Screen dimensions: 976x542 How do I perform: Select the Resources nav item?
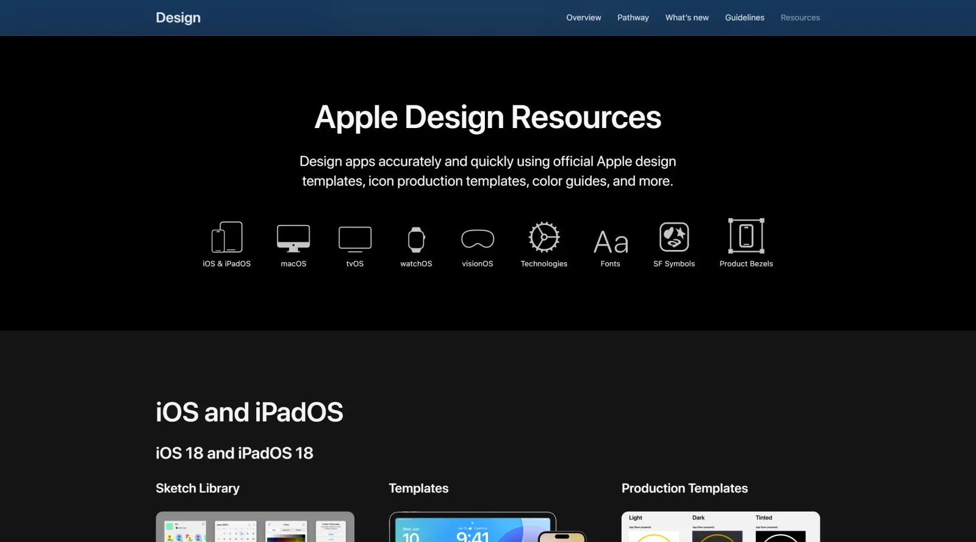click(x=800, y=18)
